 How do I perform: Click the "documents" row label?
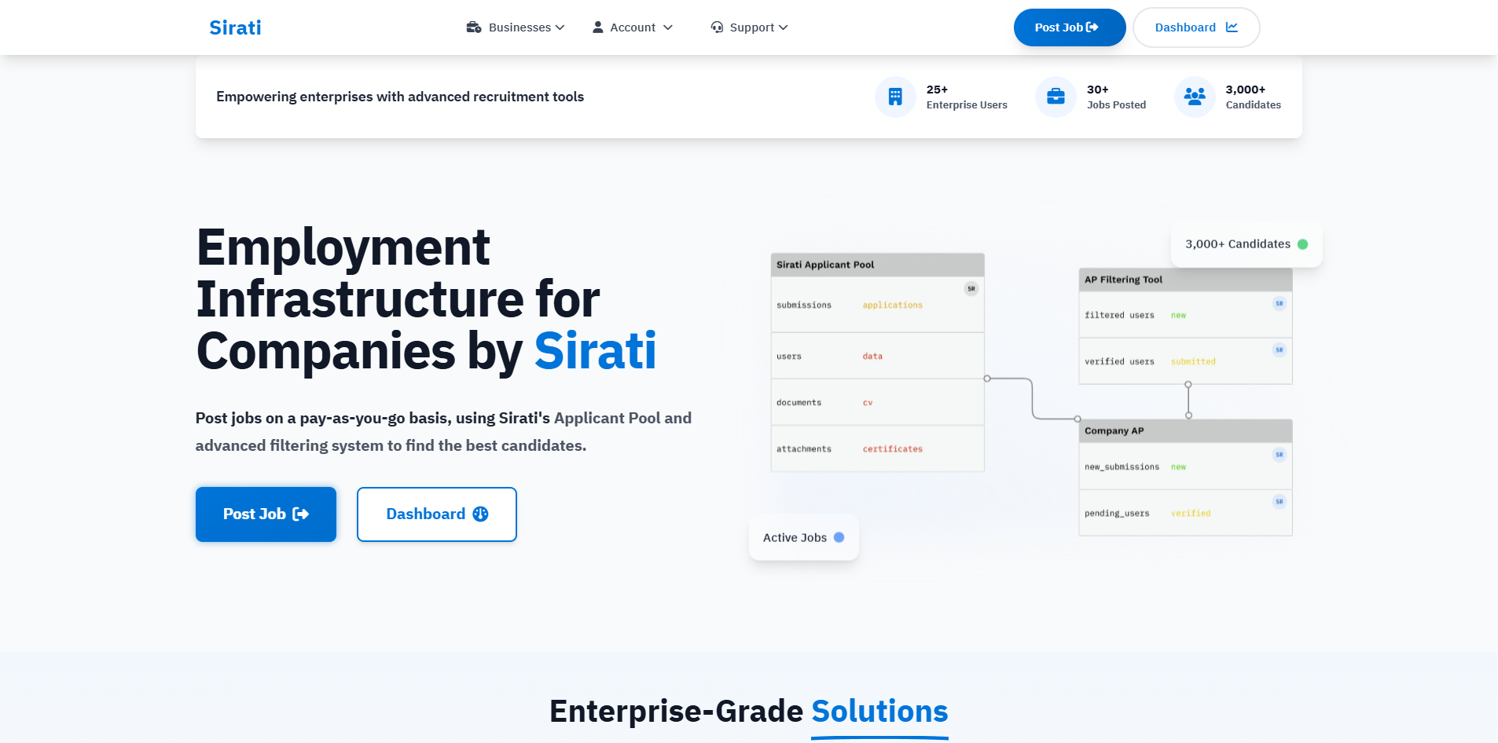799,402
